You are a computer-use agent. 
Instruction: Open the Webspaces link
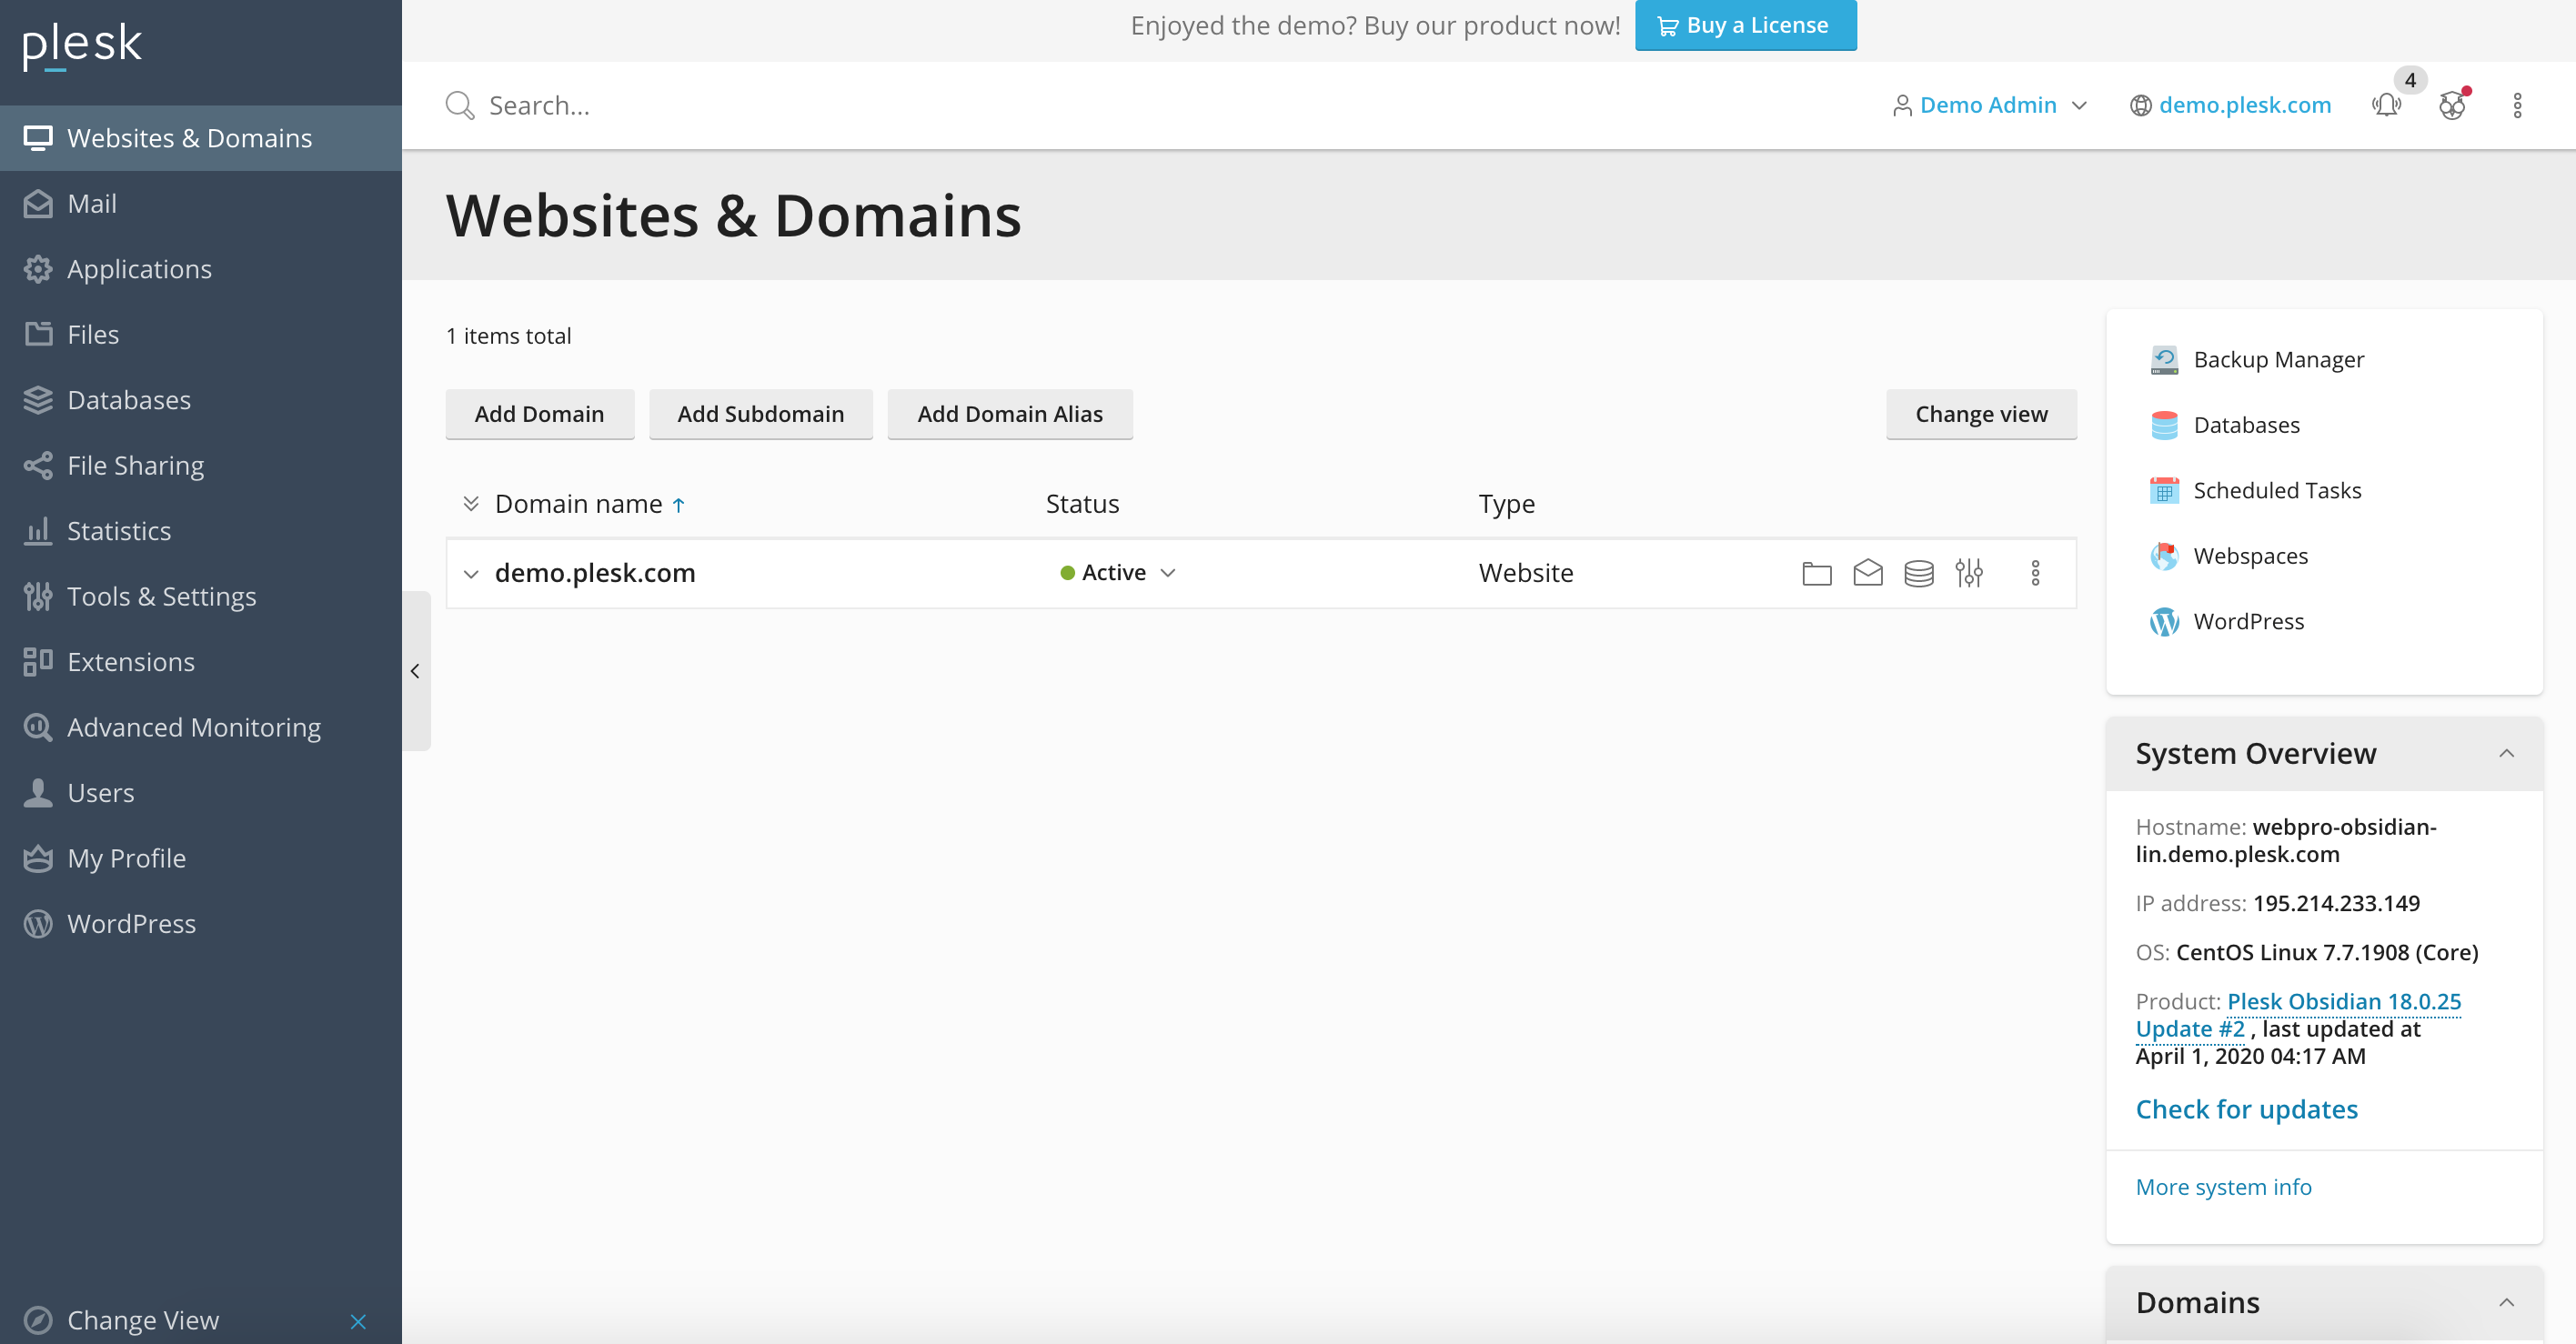point(2250,556)
